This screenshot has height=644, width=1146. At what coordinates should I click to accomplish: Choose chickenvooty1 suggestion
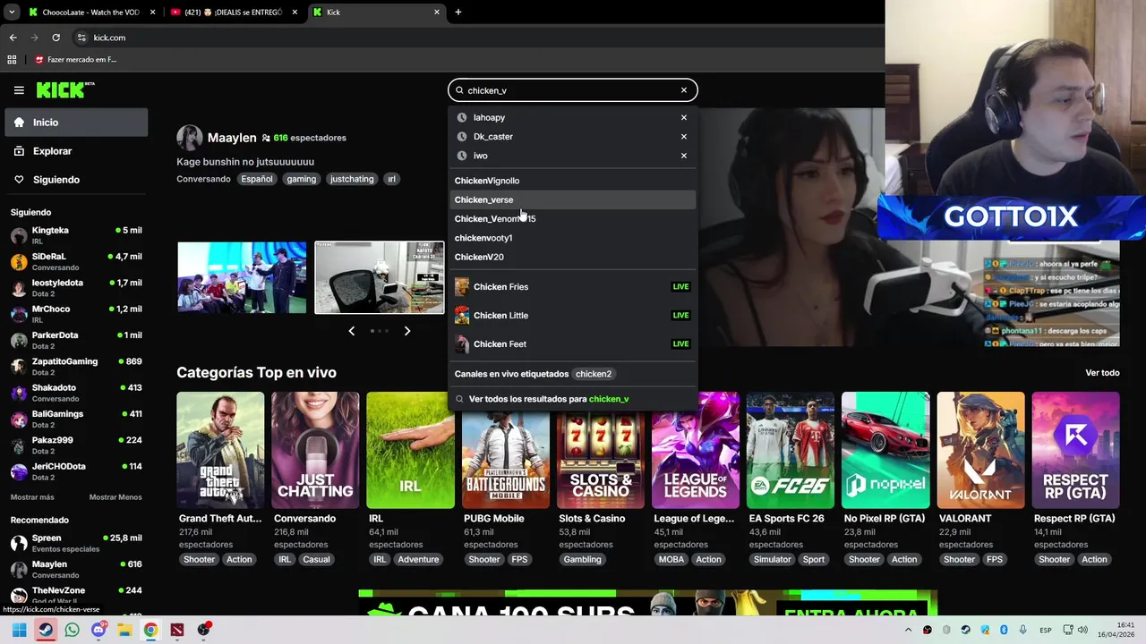573,238
